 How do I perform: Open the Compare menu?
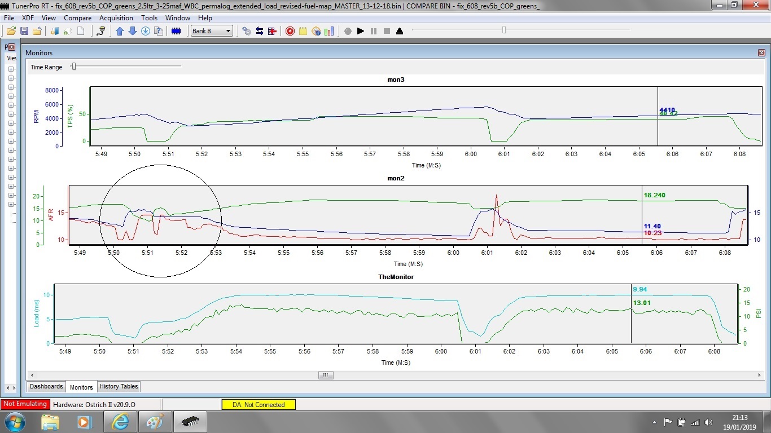[77, 18]
